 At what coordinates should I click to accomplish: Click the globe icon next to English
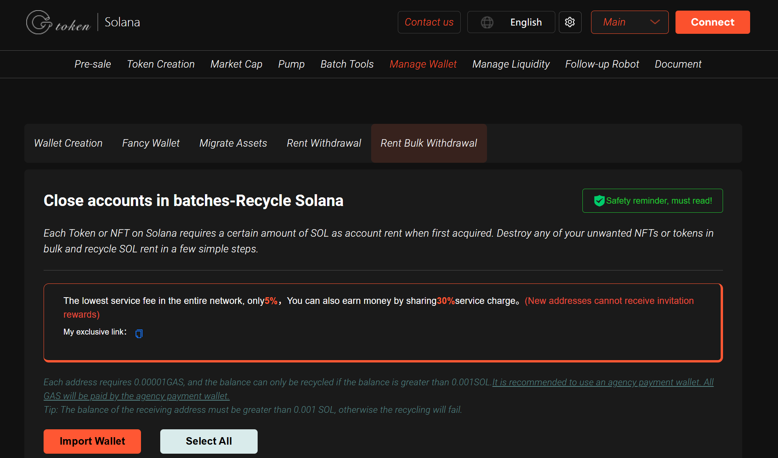click(487, 22)
